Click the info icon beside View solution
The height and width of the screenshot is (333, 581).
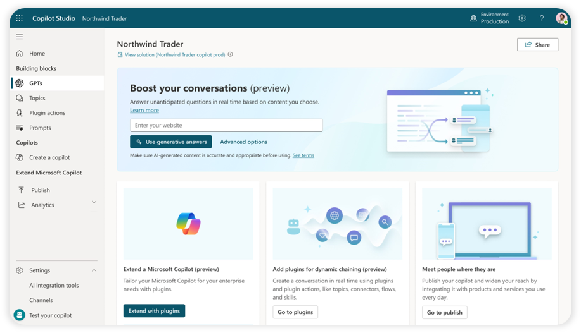[x=231, y=55]
